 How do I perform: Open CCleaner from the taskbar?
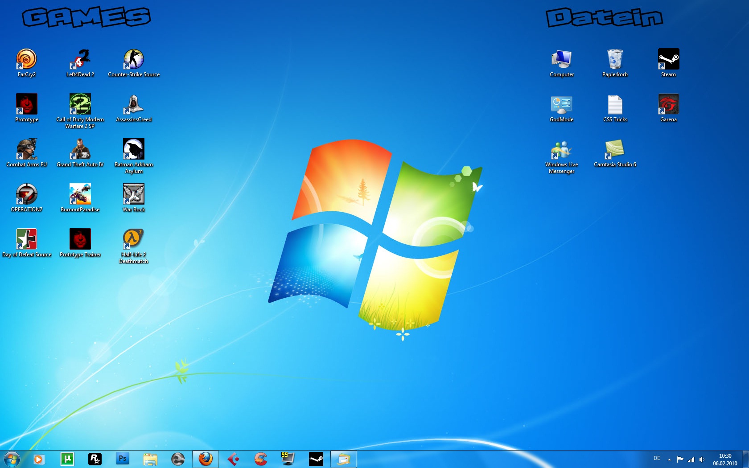pos(261,459)
